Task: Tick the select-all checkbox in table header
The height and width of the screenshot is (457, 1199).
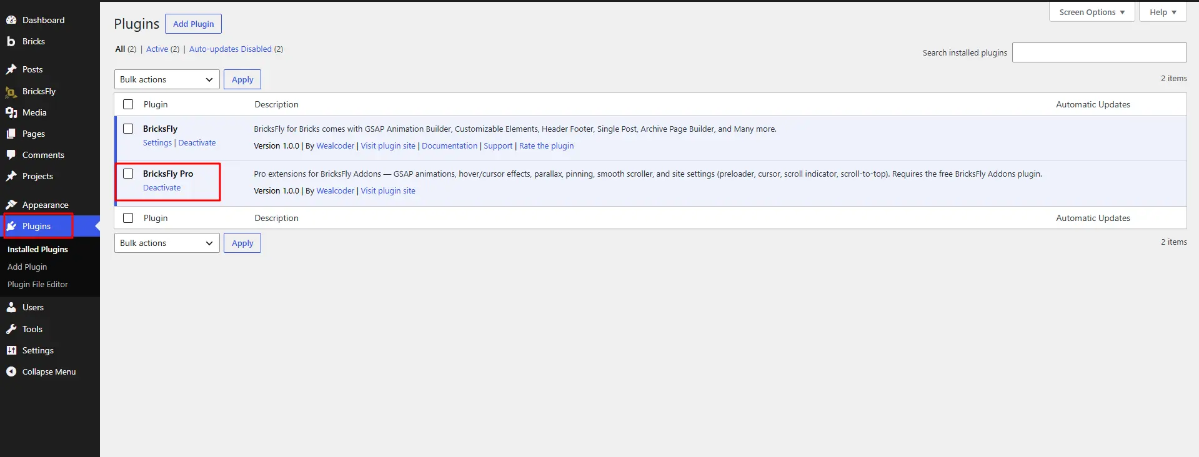Action: pos(128,104)
